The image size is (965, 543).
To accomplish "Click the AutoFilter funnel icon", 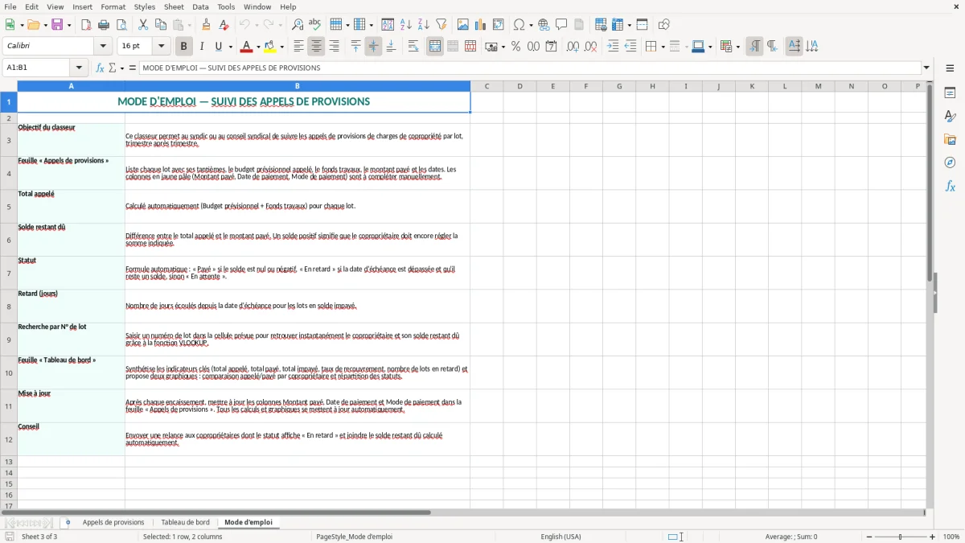I will (441, 25).
